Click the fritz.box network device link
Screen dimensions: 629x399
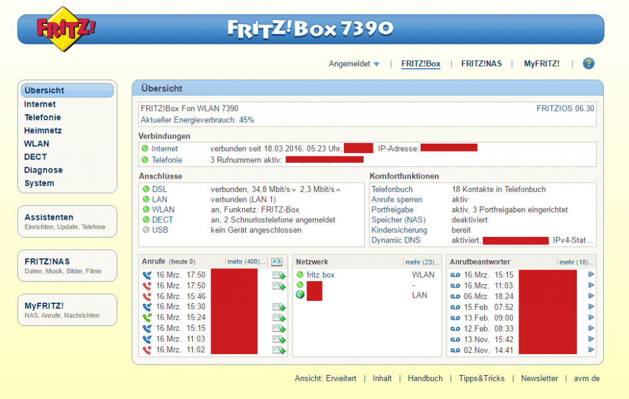(x=321, y=275)
